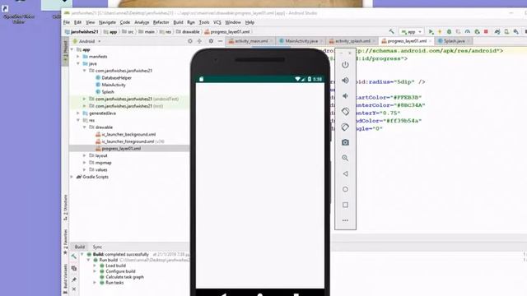
Task: Click build panel hammer icon
Action: (74, 257)
